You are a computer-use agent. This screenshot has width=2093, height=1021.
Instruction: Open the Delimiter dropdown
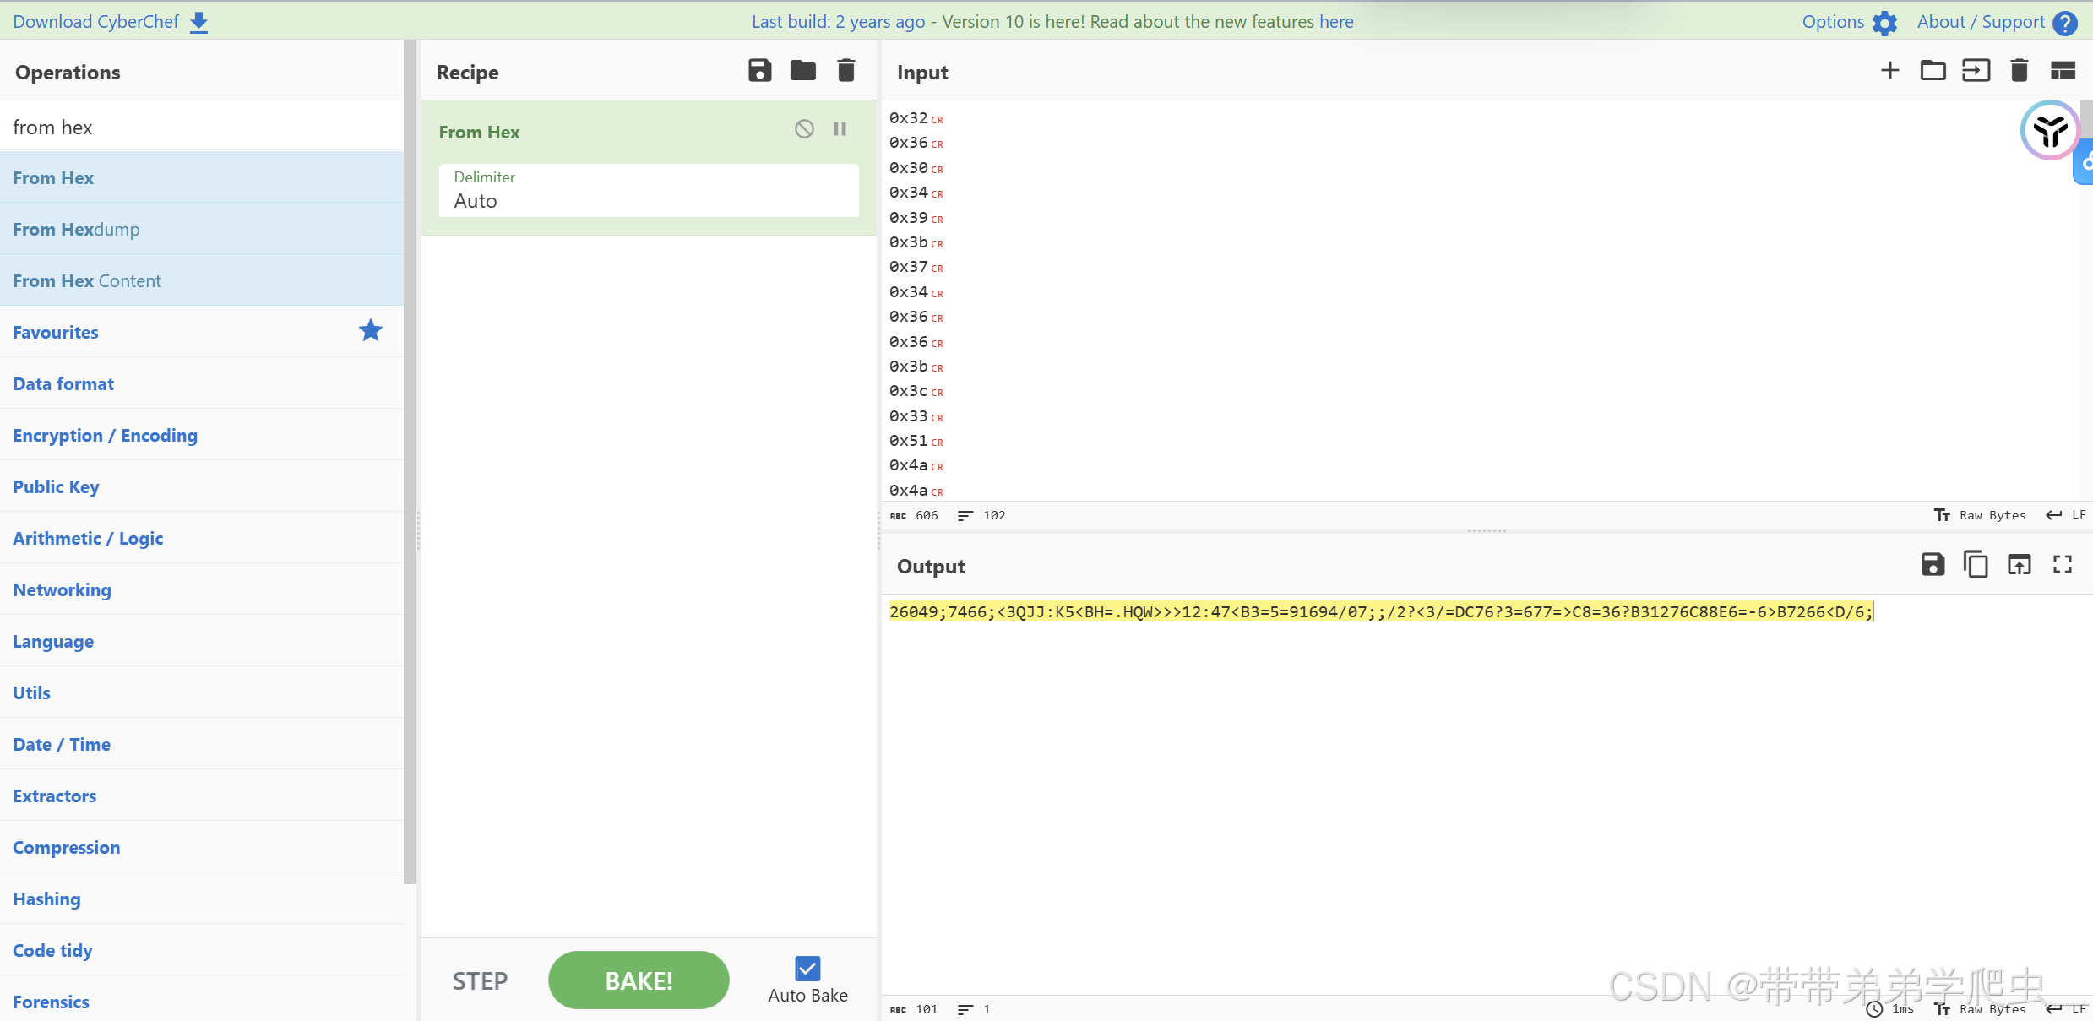coord(649,191)
